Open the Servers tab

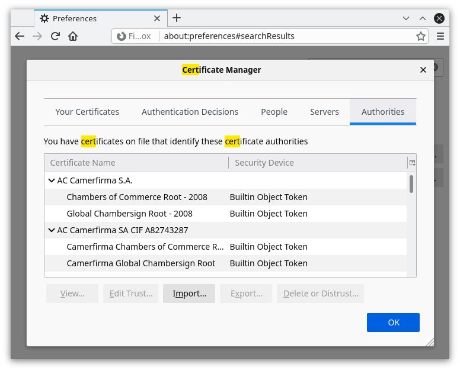pyautogui.click(x=324, y=112)
